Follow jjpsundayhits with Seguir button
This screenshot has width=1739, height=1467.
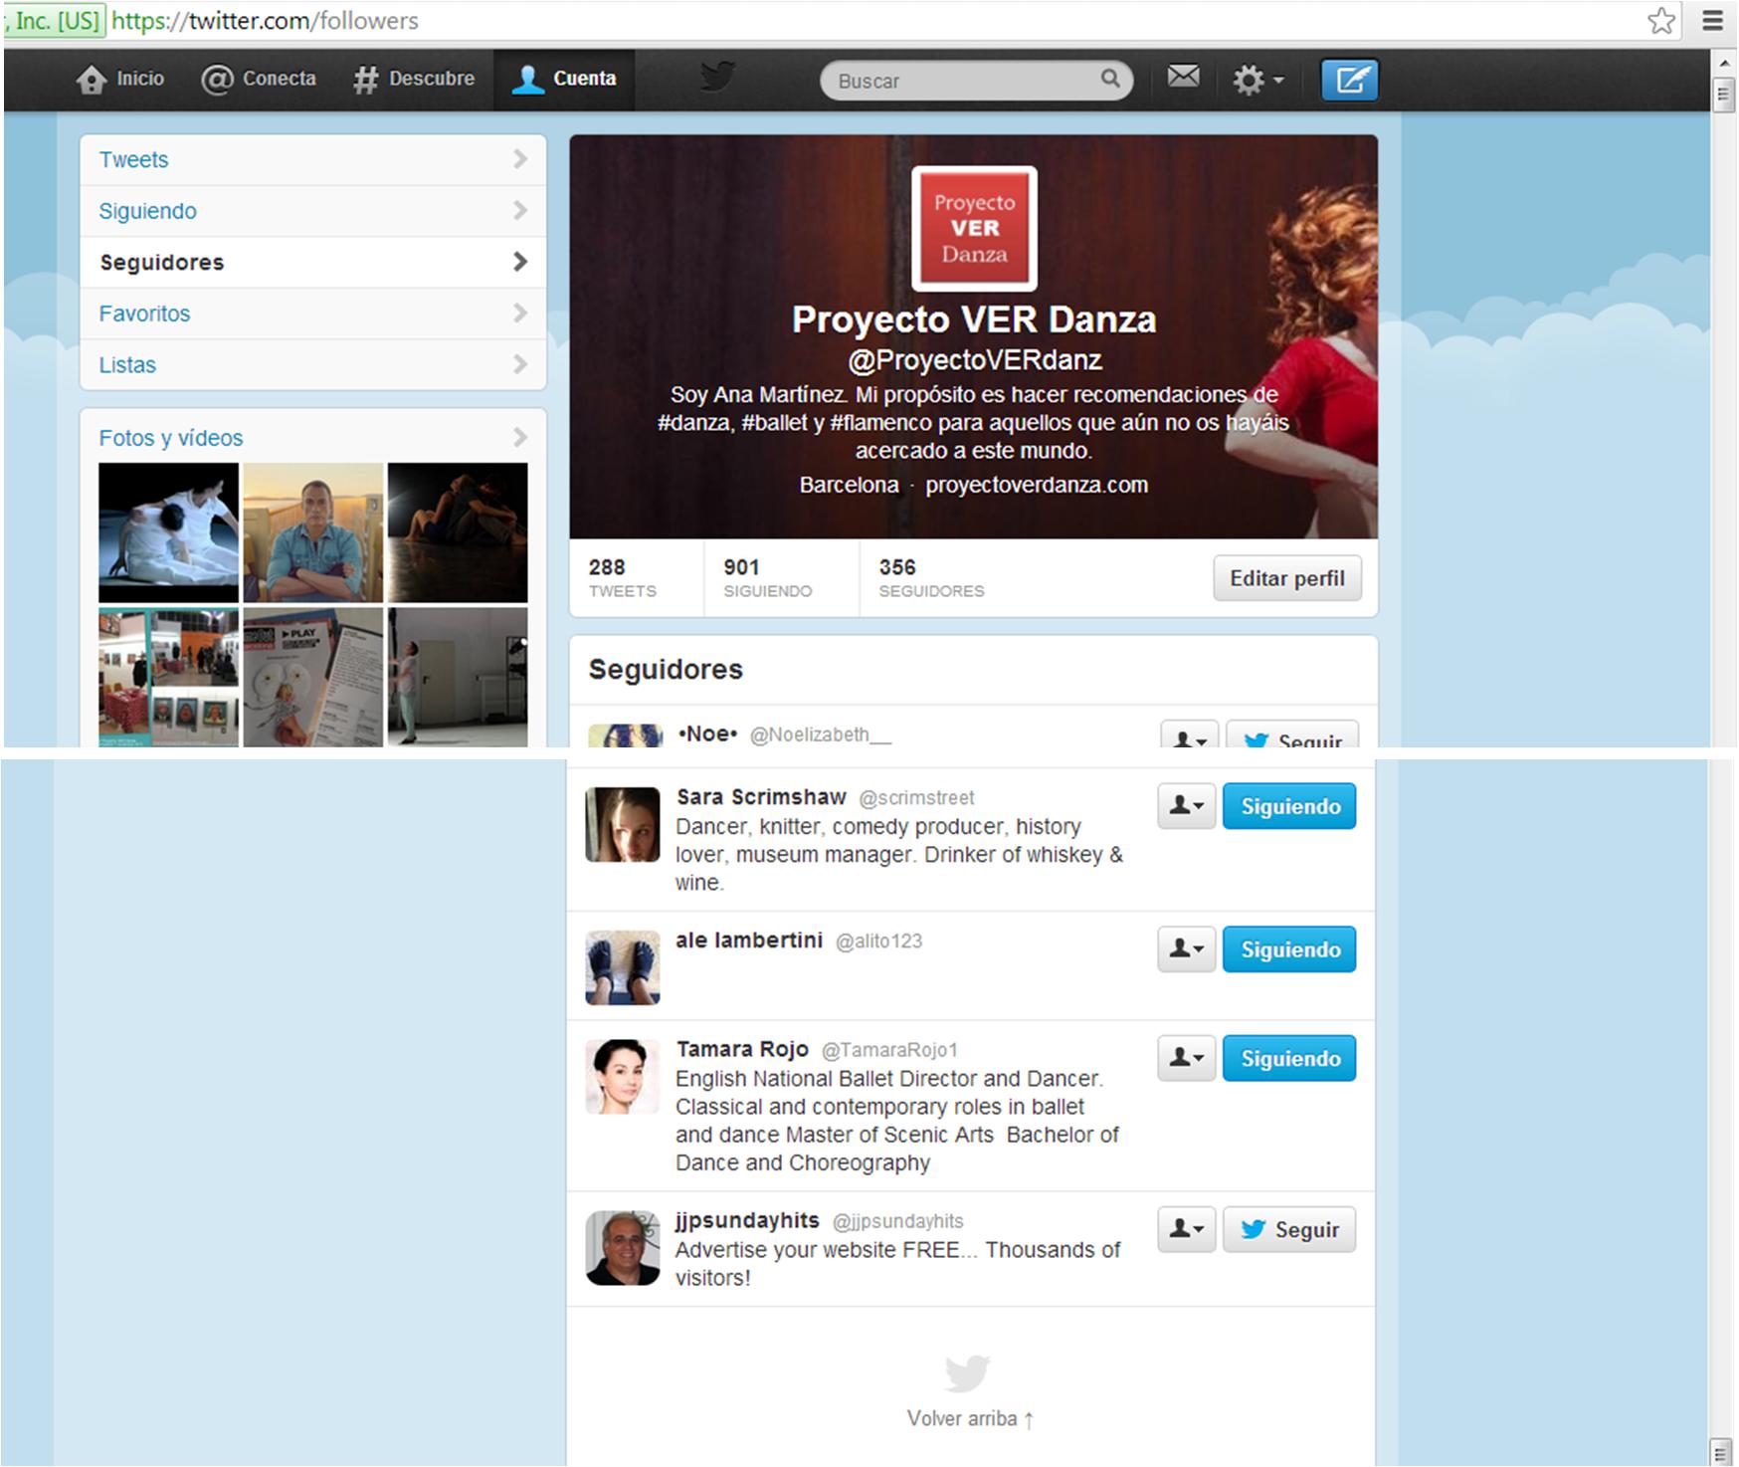(1288, 1230)
